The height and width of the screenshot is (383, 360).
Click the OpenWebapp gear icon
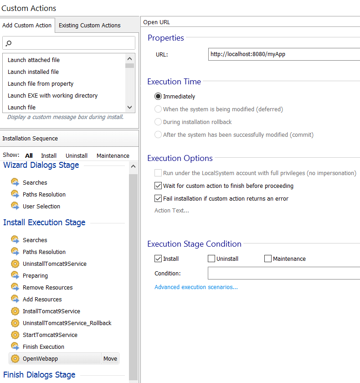[x=15, y=358]
